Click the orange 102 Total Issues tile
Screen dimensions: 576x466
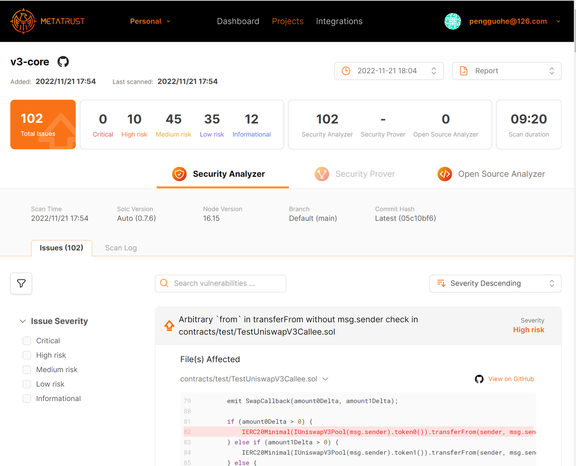point(43,125)
